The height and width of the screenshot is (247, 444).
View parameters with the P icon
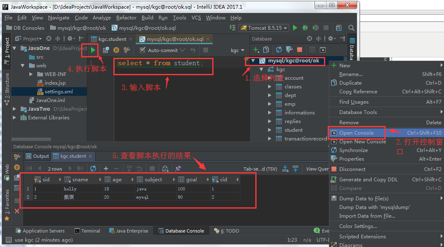pyautogui.click(x=116, y=50)
